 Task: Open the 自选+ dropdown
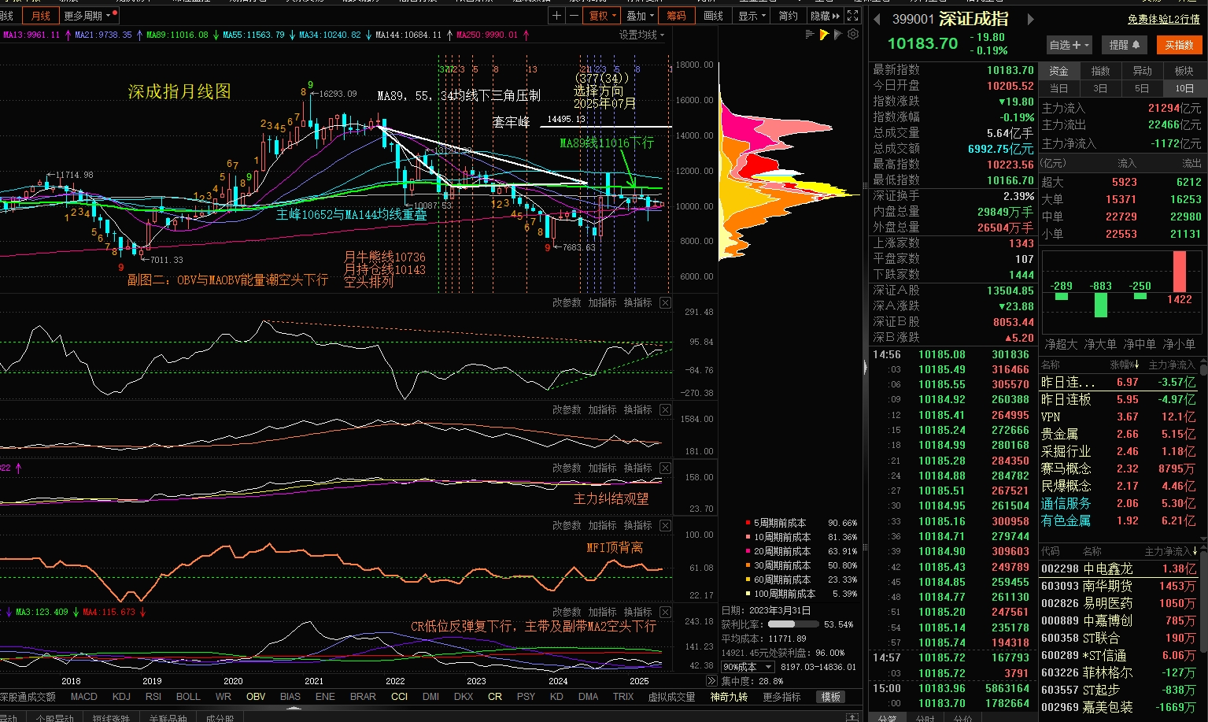pos(1069,46)
